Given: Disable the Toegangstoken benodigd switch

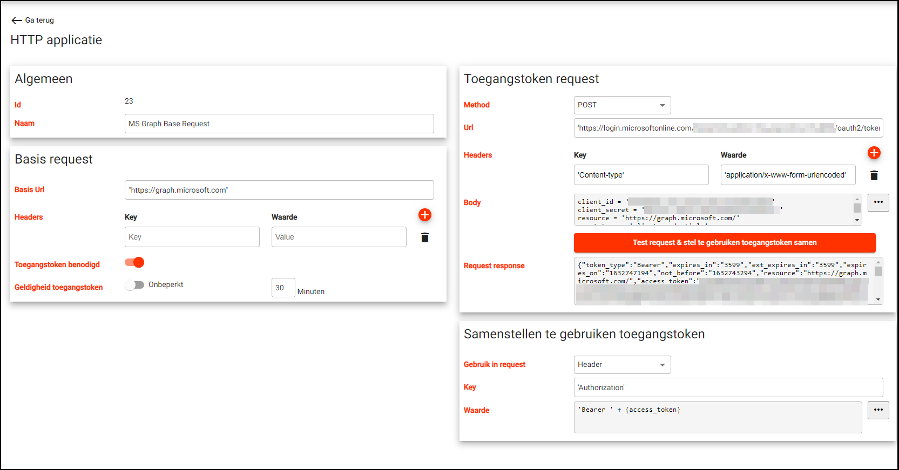Looking at the screenshot, I should 134,262.
